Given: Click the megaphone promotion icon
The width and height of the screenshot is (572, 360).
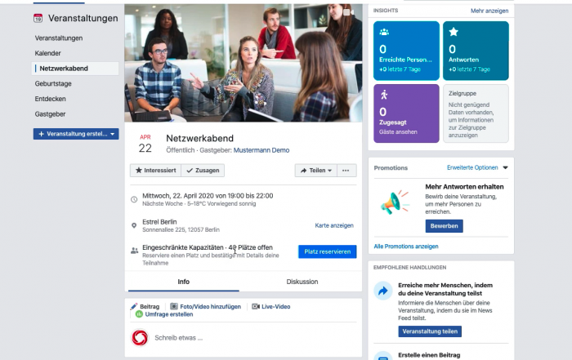Looking at the screenshot, I should [x=394, y=202].
